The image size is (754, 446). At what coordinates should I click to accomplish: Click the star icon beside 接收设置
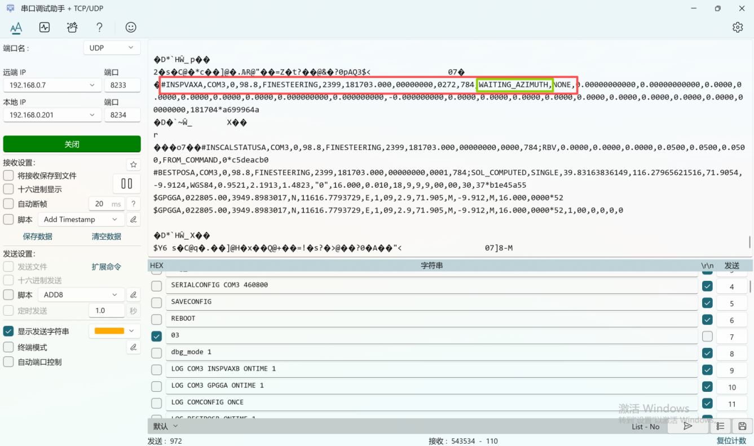(x=134, y=165)
